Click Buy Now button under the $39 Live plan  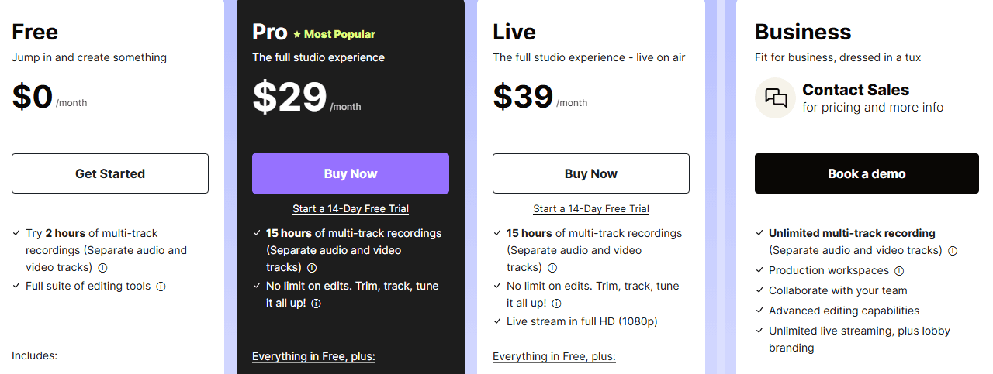click(x=591, y=173)
